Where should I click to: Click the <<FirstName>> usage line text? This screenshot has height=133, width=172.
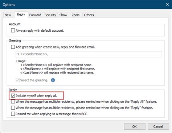pos(58,69)
